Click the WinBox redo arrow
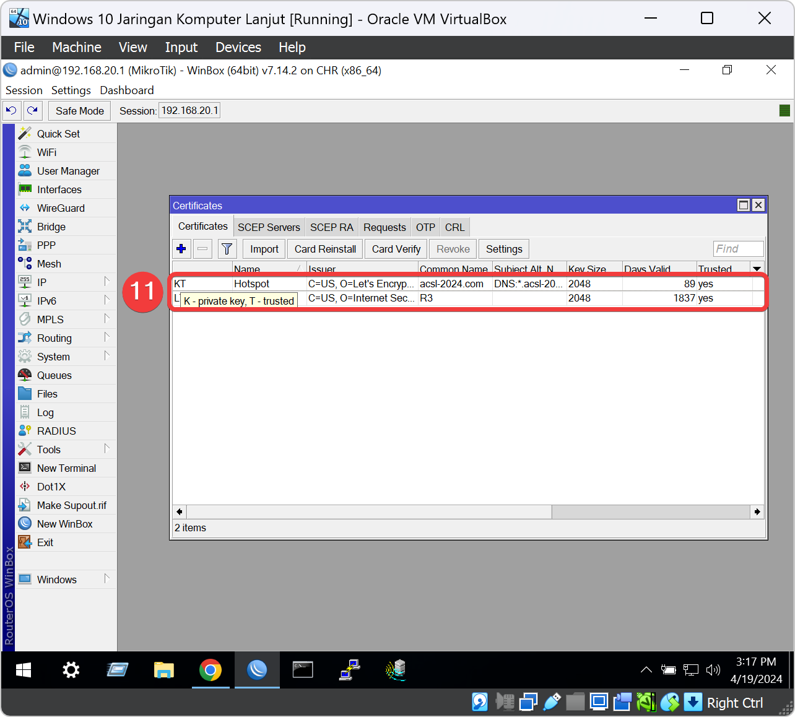Viewport: 795px width, 717px height. [32, 111]
